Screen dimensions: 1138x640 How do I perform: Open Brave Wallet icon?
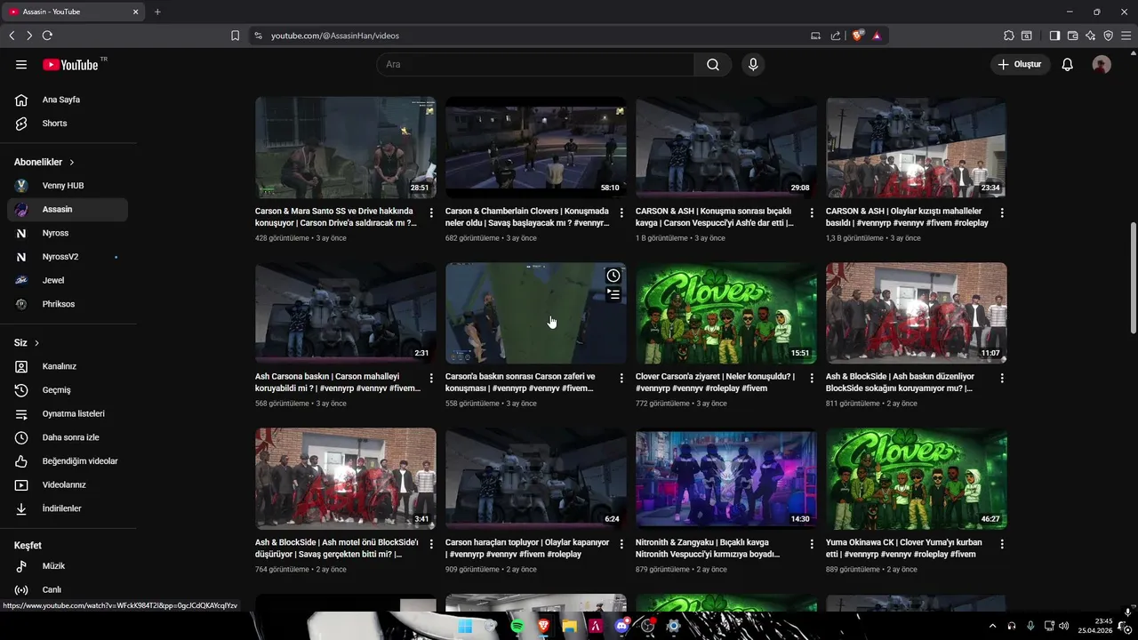1072,36
